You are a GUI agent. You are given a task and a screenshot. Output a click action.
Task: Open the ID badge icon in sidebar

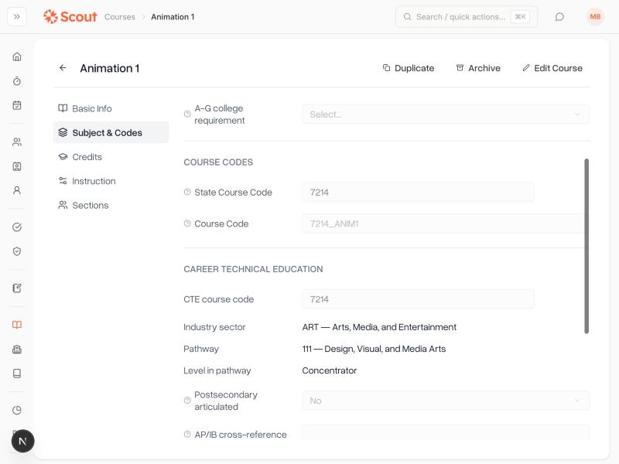[17, 166]
